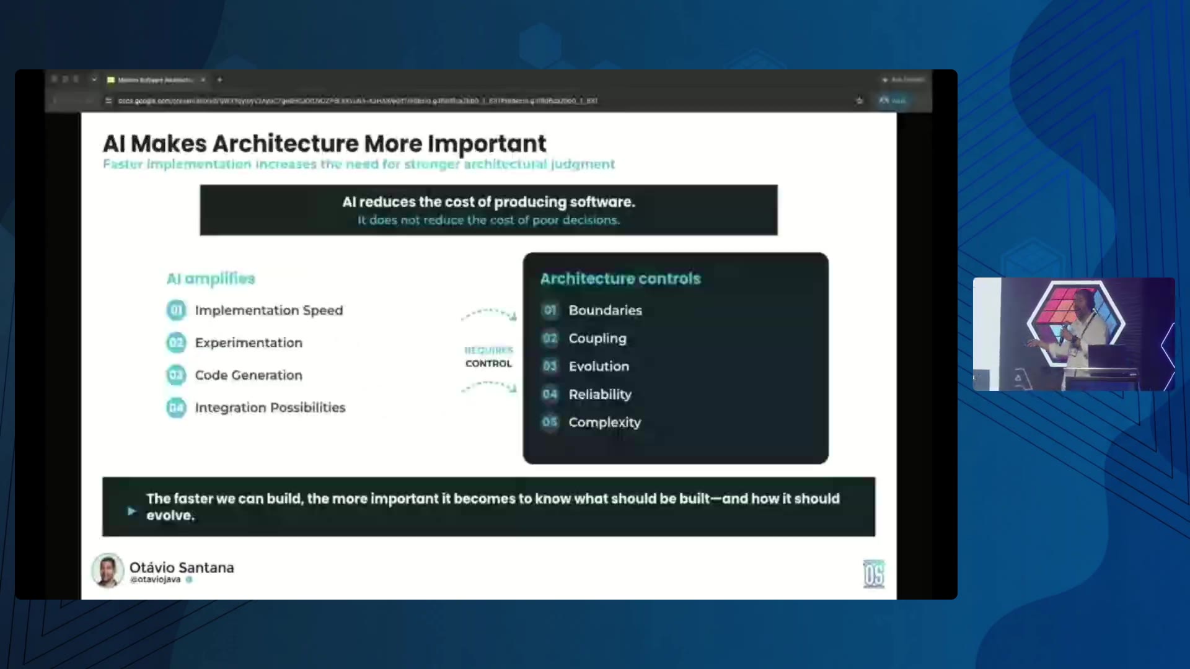The width and height of the screenshot is (1190, 669).
Task: Click the verified badge next to @otaviojava
Action: [x=189, y=580]
